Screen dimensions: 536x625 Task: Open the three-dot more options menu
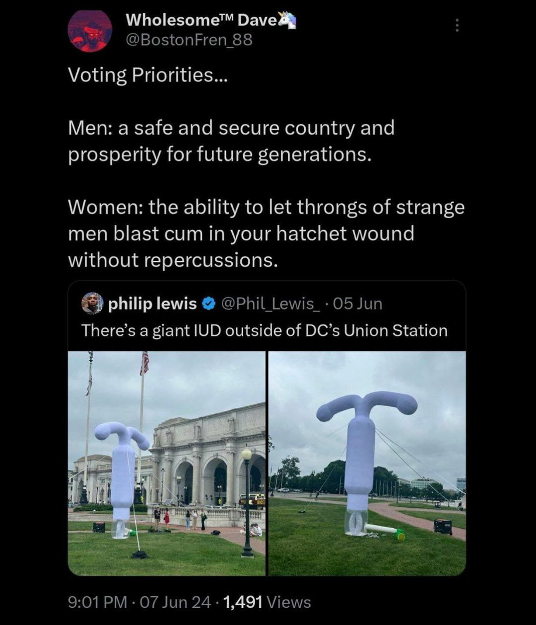click(457, 25)
